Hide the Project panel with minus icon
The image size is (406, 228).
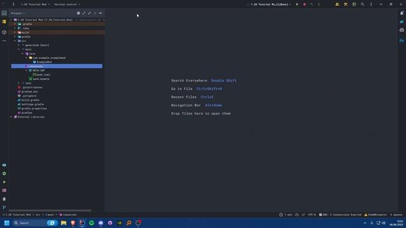click(x=100, y=13)
